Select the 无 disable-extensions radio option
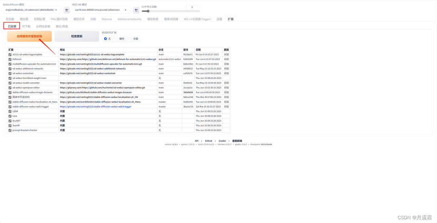437x223 pixels. pyautogui.click(x=105, y=39)
